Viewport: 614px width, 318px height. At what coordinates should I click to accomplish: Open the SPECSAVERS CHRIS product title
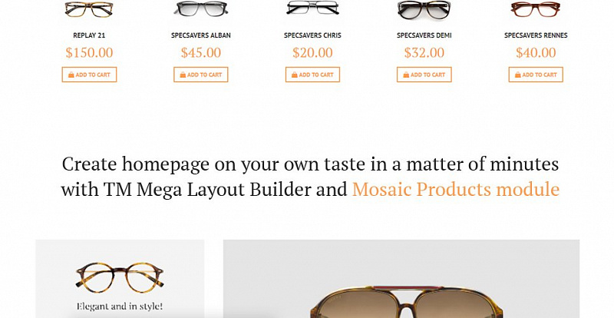(312, 35)
